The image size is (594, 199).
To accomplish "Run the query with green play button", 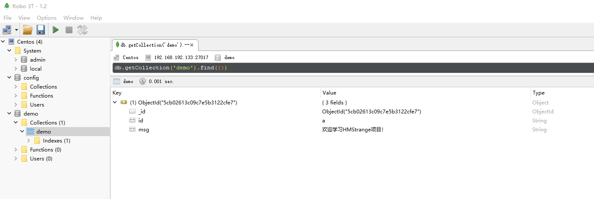I will 56,30.
